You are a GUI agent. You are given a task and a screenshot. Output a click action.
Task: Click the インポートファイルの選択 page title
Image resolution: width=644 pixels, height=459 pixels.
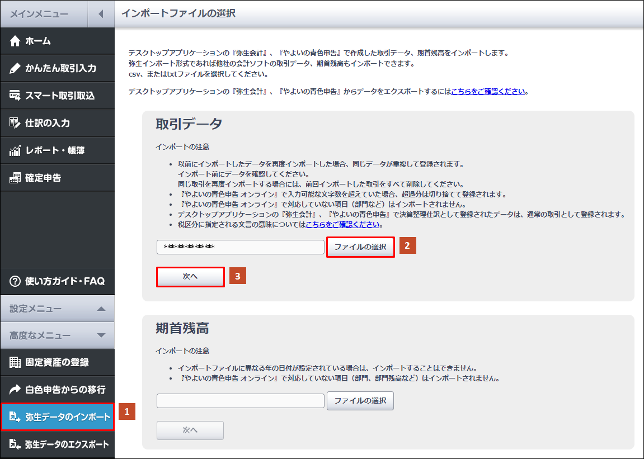(178, 13)
